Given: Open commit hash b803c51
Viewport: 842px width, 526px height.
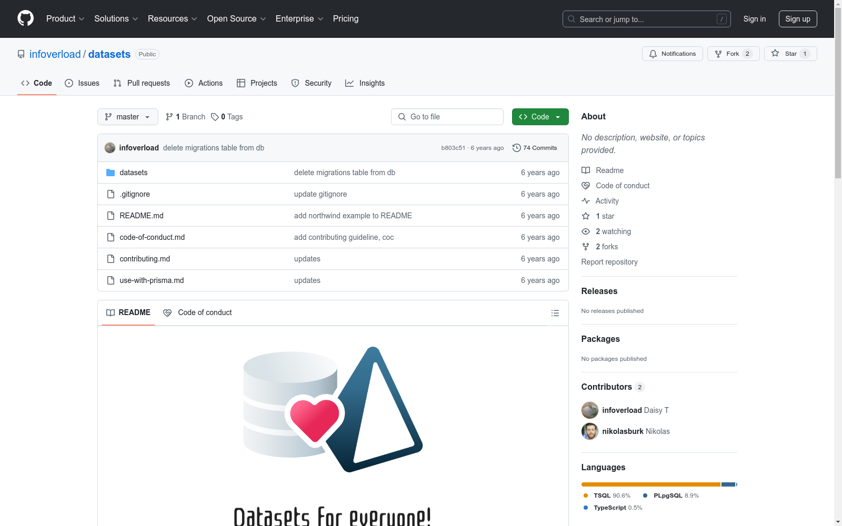Looking at the screenshot, I should coord(453,148).
